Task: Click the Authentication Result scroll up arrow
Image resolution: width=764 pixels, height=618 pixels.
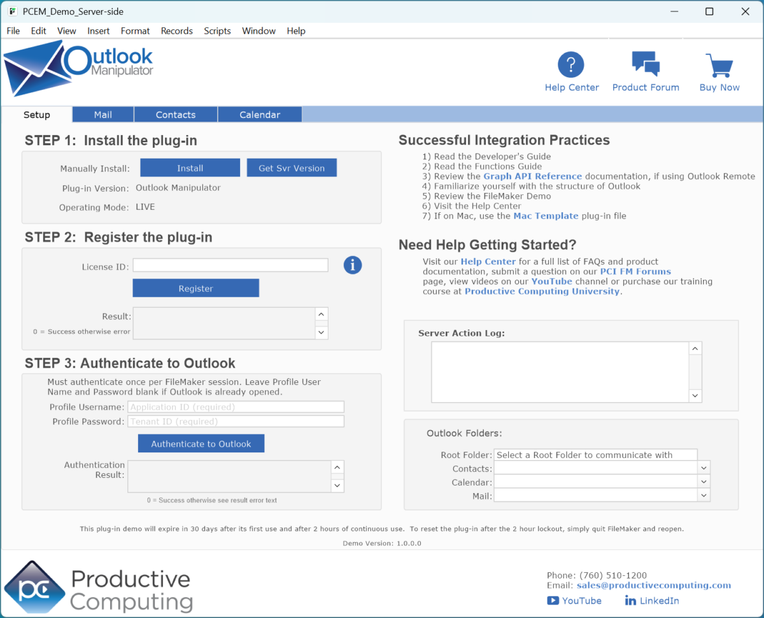Action: [x=337, y=468]
